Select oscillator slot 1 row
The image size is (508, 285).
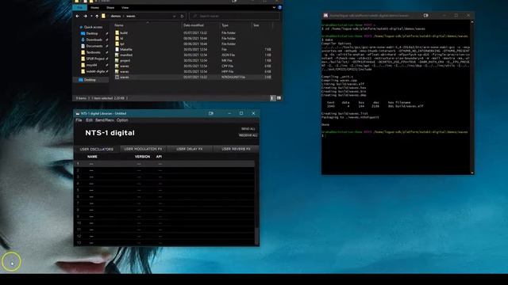coord(164,164)
